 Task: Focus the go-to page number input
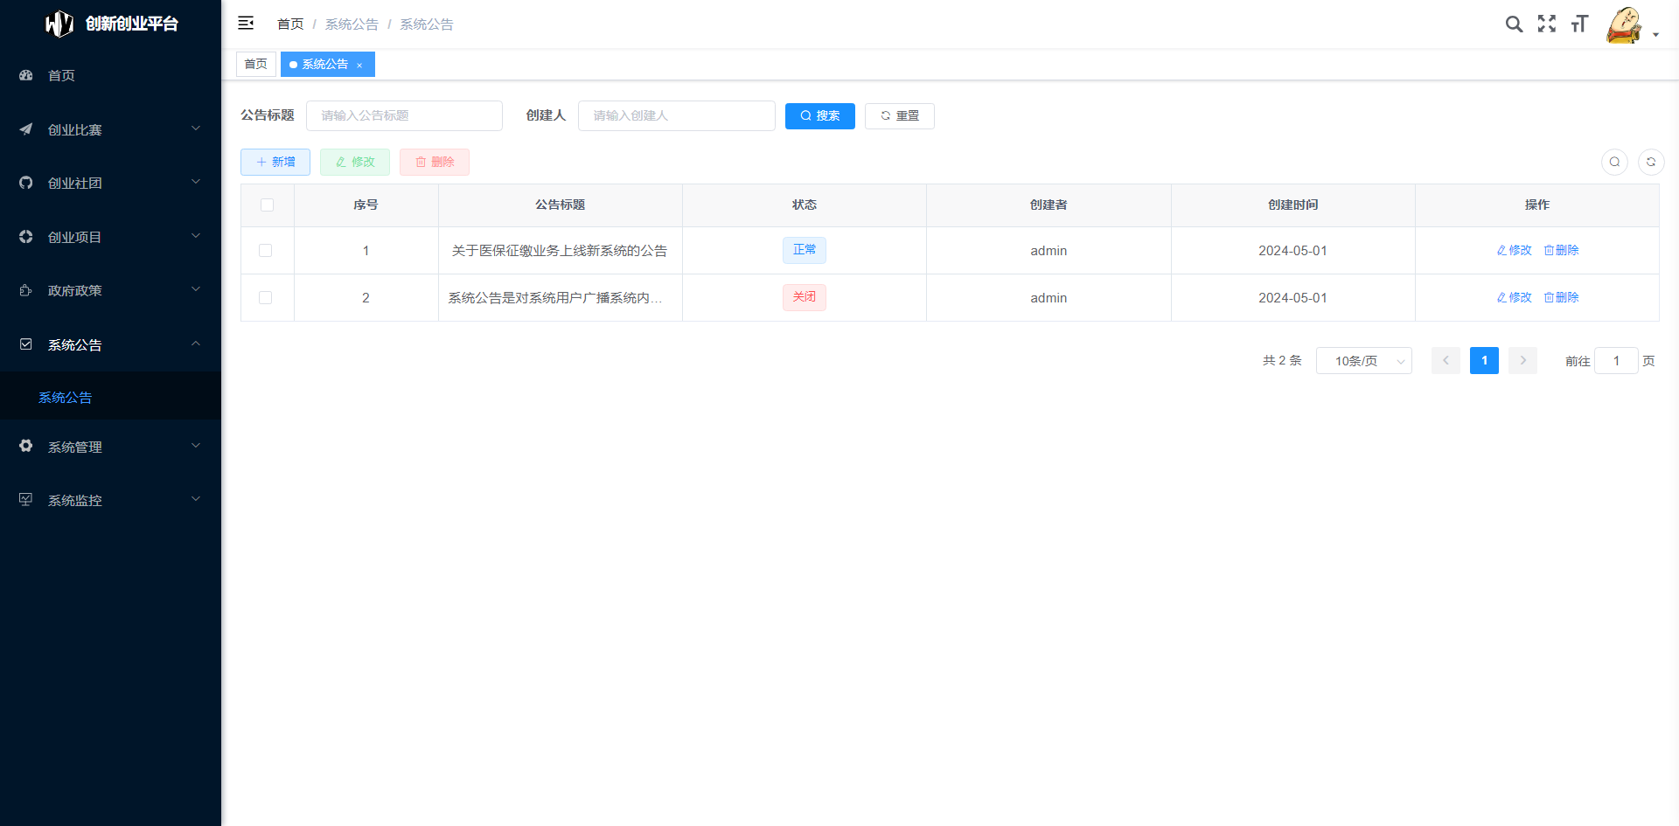click(1616, 361)
